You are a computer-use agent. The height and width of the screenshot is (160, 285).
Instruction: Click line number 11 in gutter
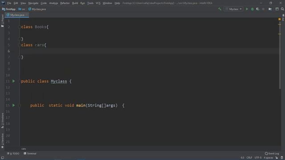point(8,81)
